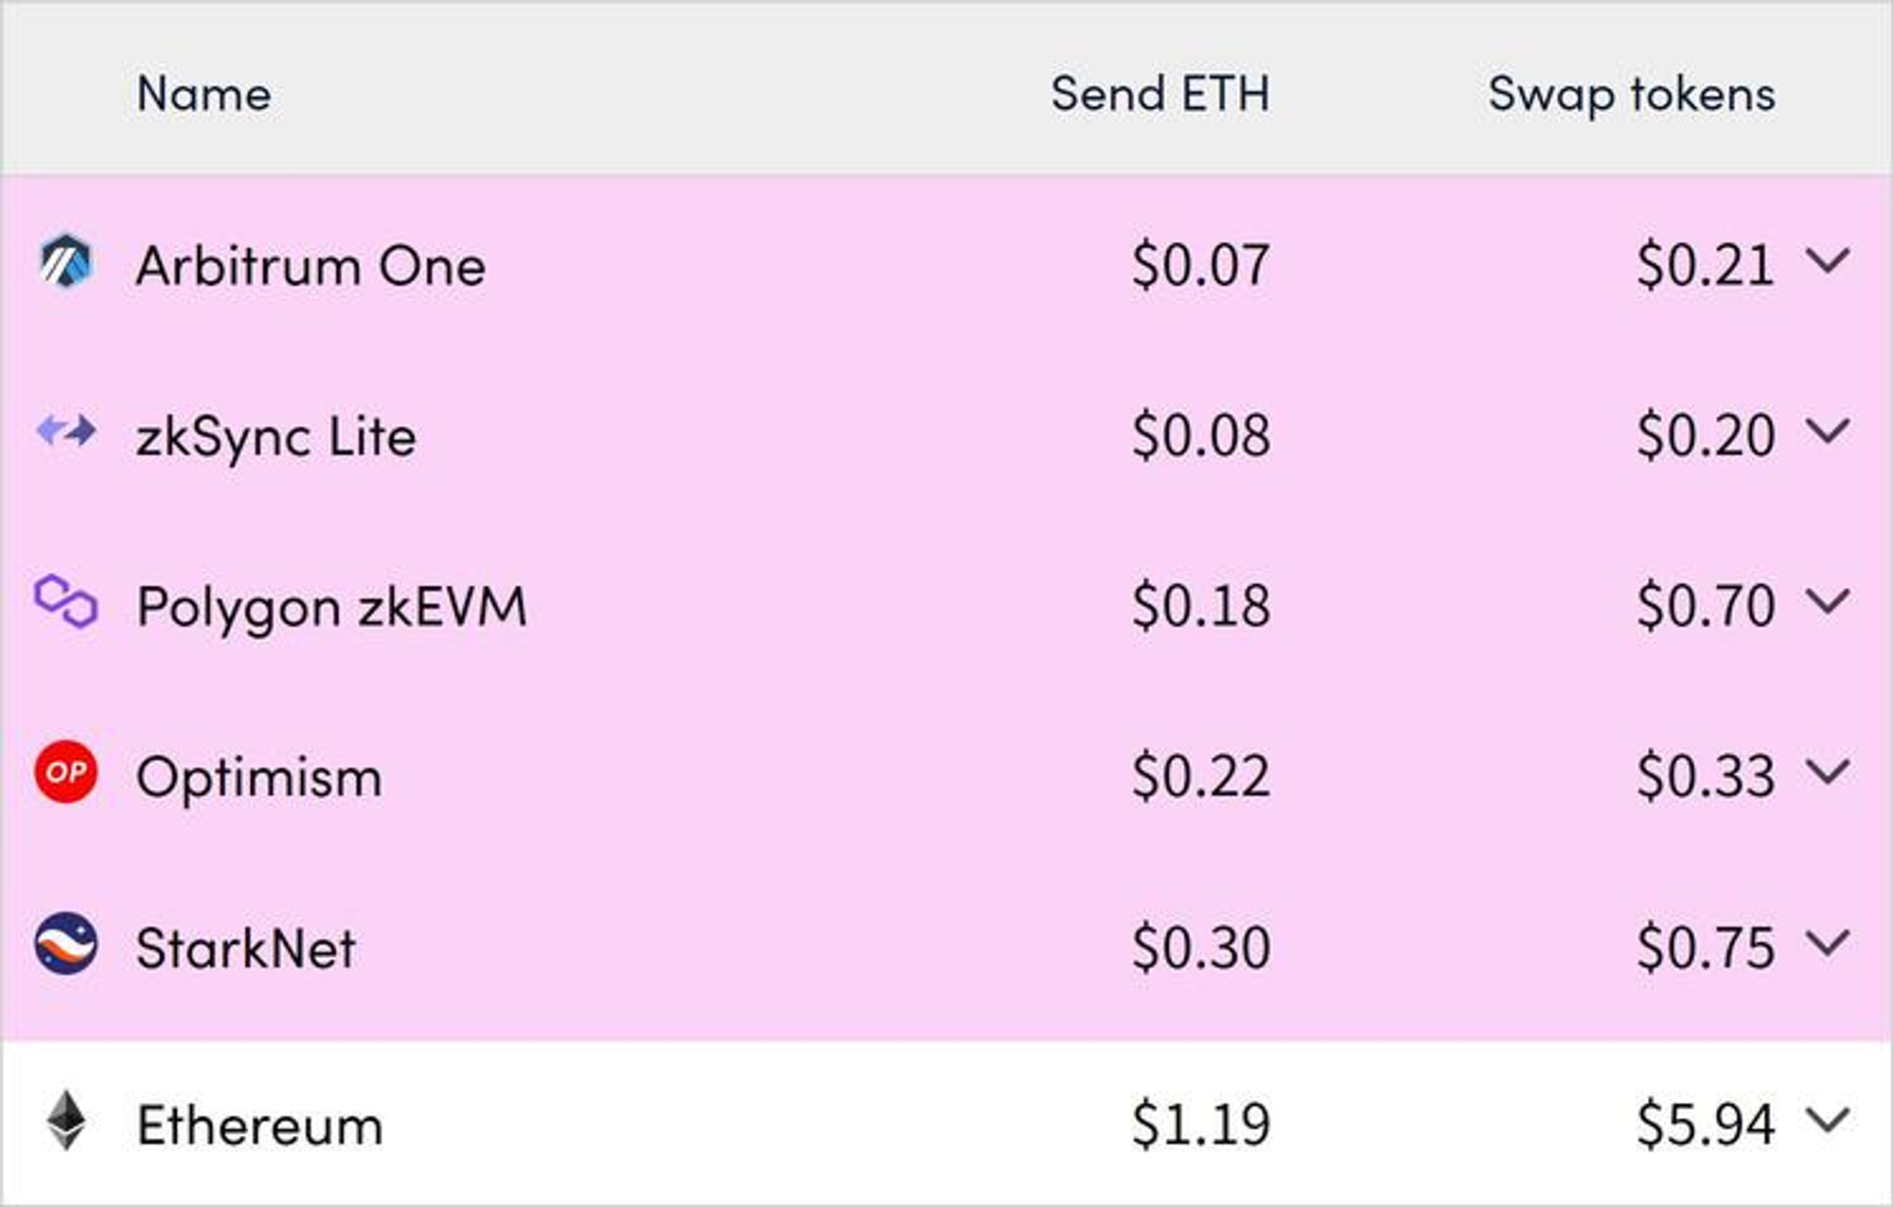Screen dimensions: 1893x1207
Task: Click the Ethereum diamond icon
Action: tap(65, 1121)
